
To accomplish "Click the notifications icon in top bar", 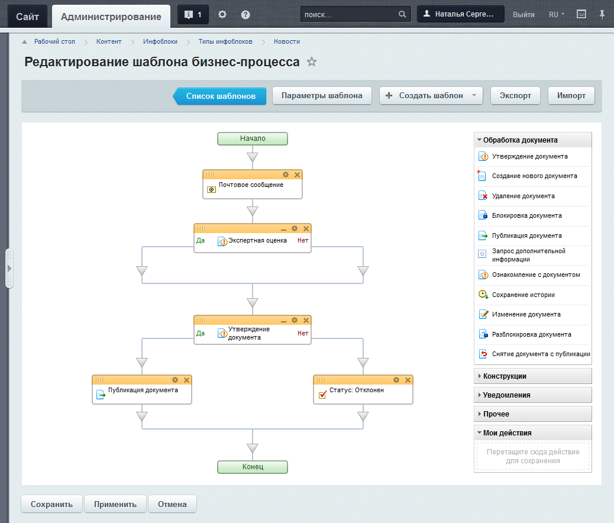I will (x=193, y=15).
